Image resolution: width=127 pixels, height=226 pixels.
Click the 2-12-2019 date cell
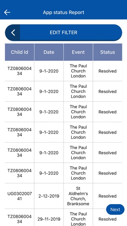click(49, 196)
